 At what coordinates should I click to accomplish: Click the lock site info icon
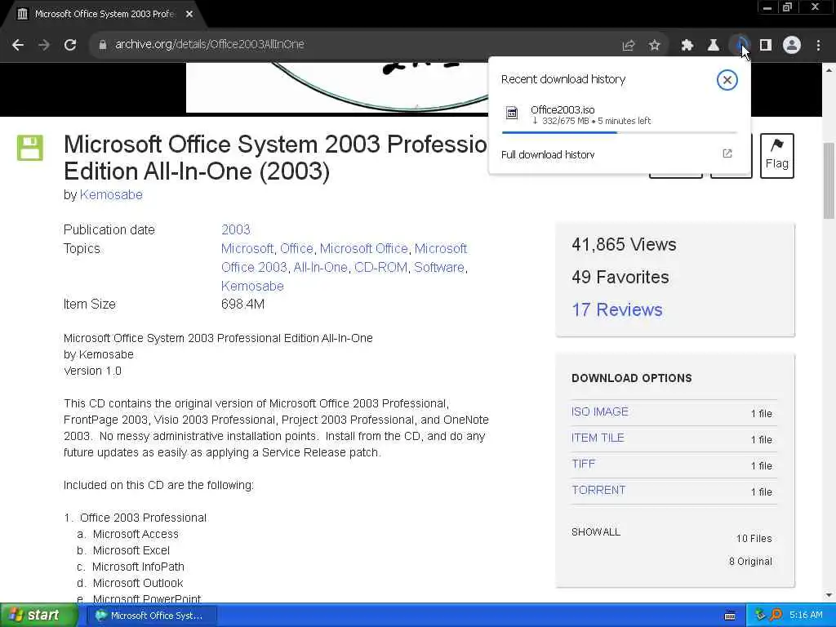coord(103,45)
